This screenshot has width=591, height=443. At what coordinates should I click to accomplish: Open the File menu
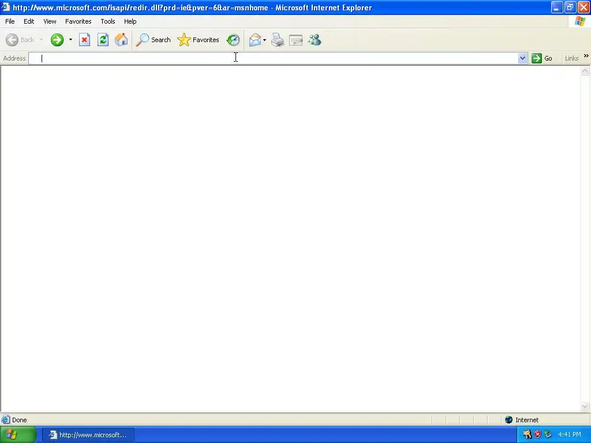10,21
